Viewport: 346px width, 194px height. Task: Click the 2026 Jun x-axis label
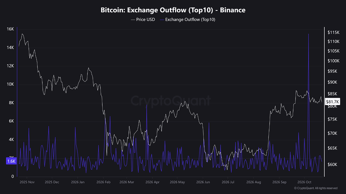[203, 182]
